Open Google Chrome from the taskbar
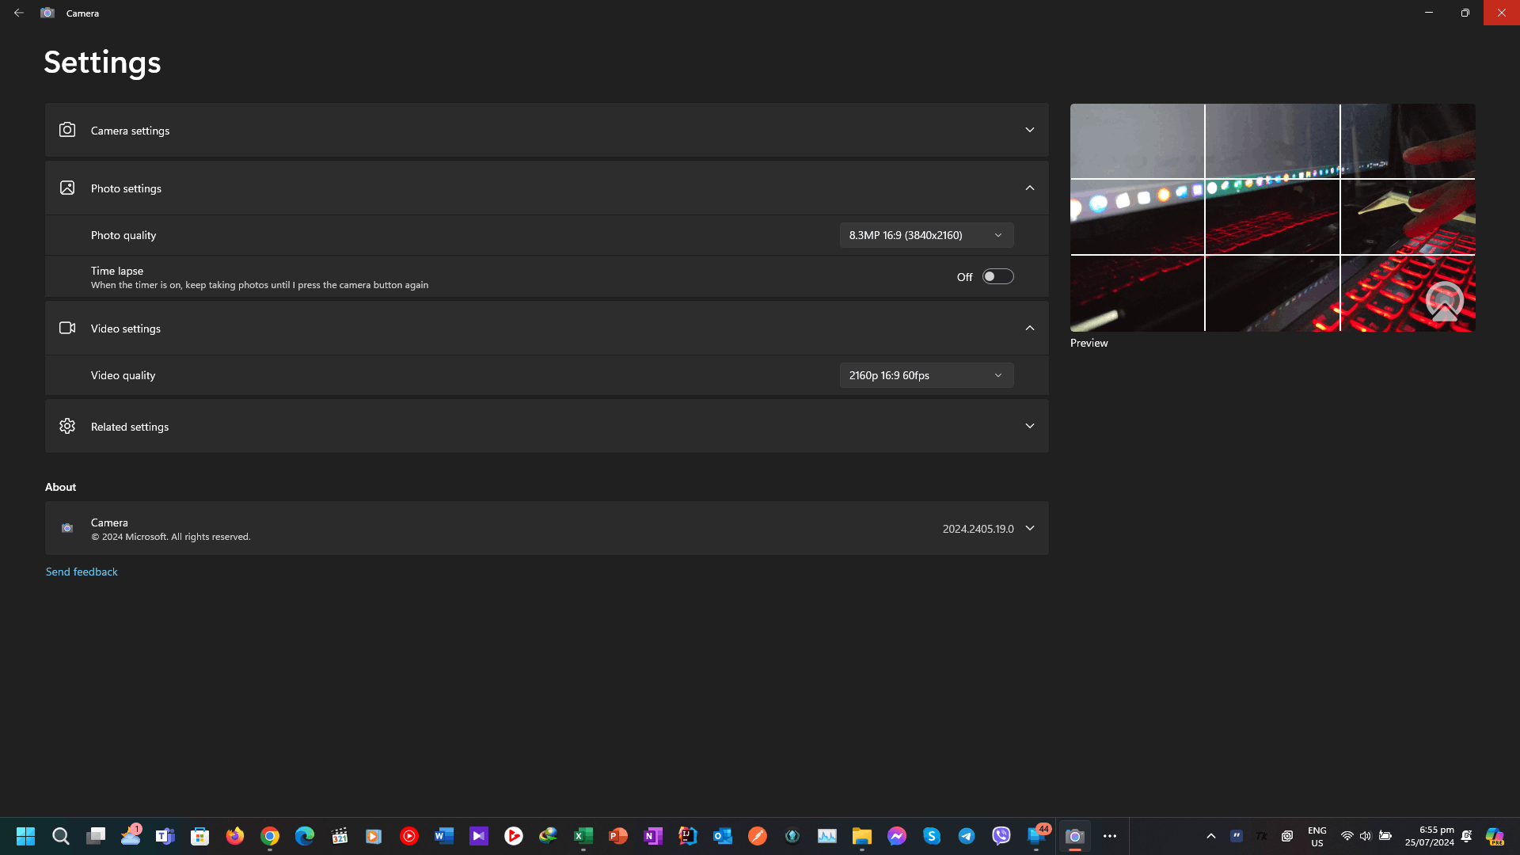The height and width of the screenshot is (855, 1520). click(x=270, y=836)
